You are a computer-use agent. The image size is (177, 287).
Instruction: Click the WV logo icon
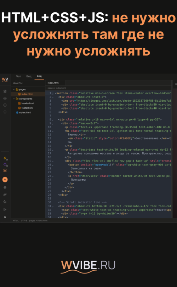pyautogui.click(x=5, y=80)
